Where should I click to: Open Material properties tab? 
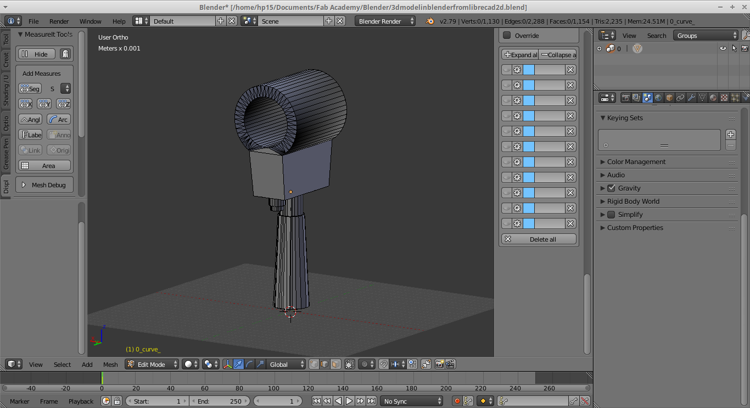click(713, 98)
